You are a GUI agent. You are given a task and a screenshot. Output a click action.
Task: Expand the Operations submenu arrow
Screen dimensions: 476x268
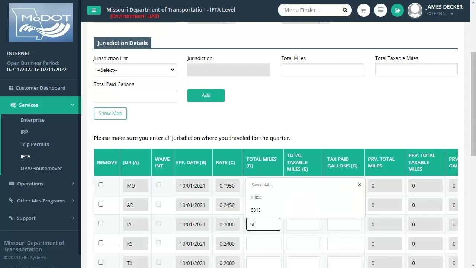click(x=73, y=184)
